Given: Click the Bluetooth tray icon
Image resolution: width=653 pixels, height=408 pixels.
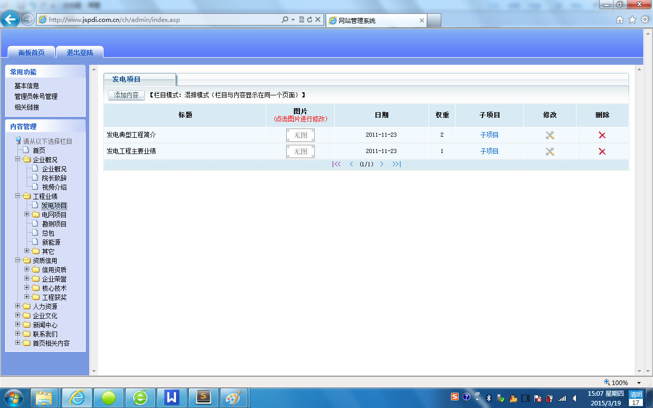Looking at the screenshot, I should 488,398.
